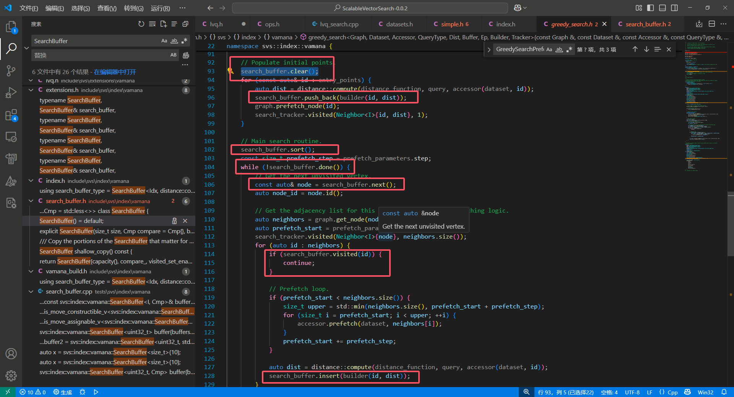734x397 pixels.
Task: Open the Explorer view in activity bar
Action: tap(11, 27)
